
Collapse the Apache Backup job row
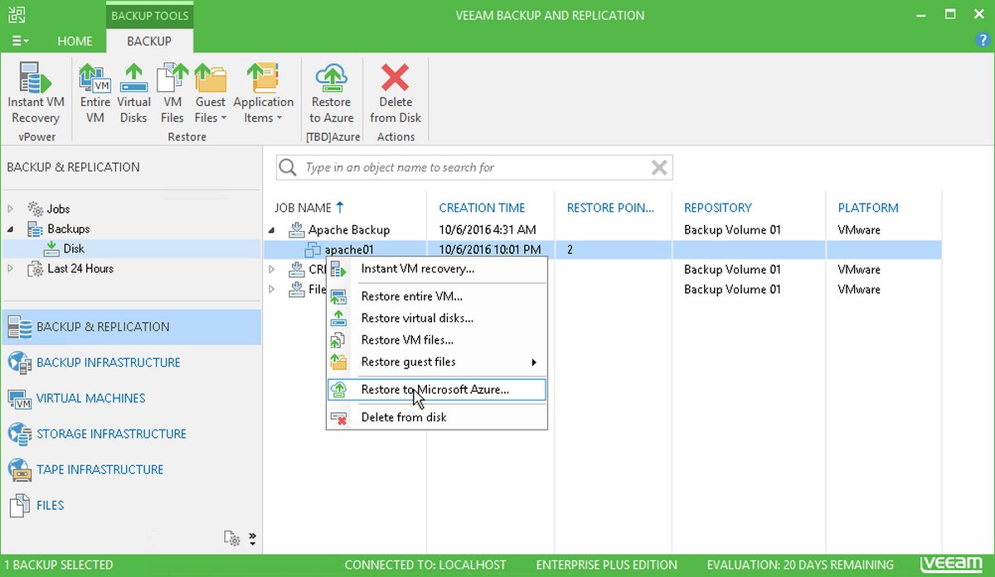coord(273,230)
